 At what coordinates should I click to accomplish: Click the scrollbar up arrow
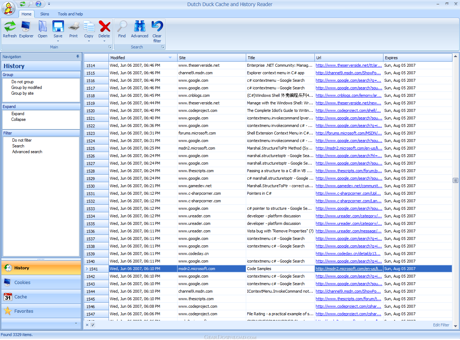pyautogui.click(x=455, y=56)
